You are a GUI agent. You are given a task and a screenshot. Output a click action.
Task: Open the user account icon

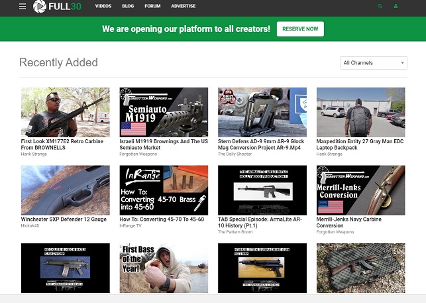[396, 6]
